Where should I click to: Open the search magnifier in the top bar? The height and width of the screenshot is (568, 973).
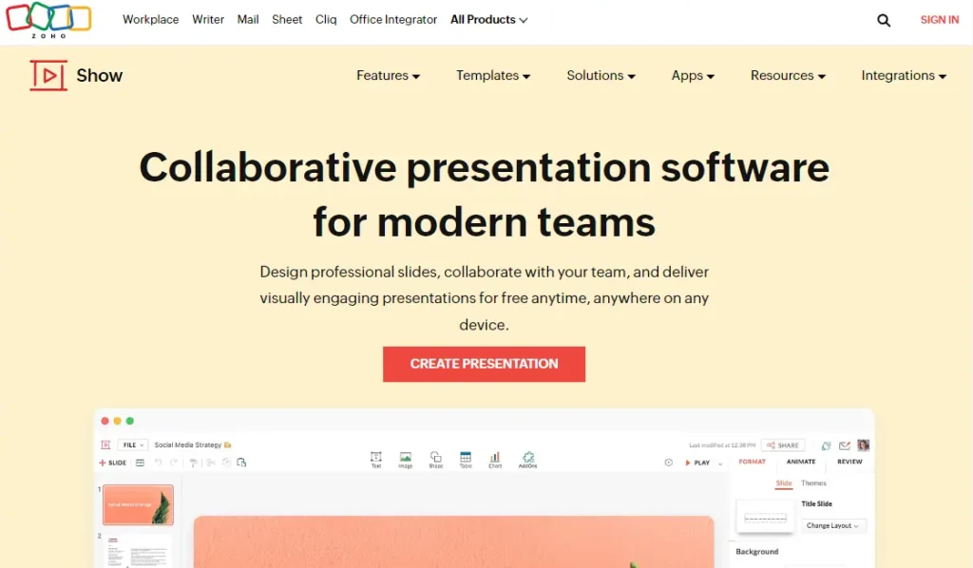click(x=883, y=19)
